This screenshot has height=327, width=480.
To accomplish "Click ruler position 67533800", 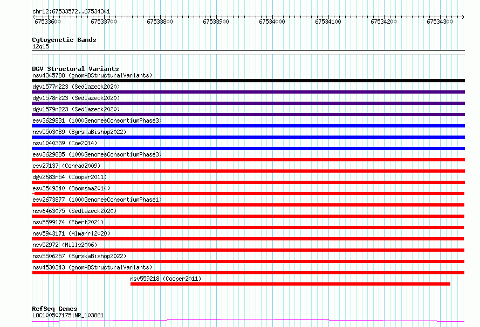I will (160, 22).
